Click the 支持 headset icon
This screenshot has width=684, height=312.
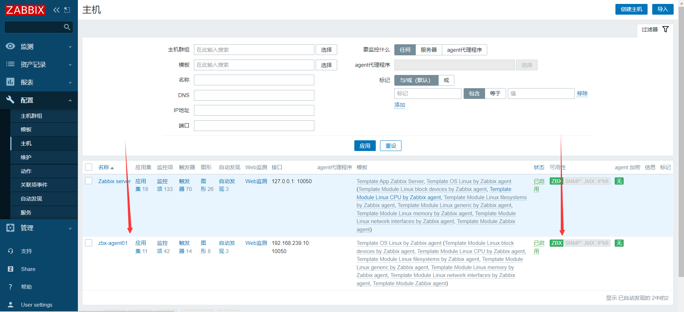click(x=10, y=251)
